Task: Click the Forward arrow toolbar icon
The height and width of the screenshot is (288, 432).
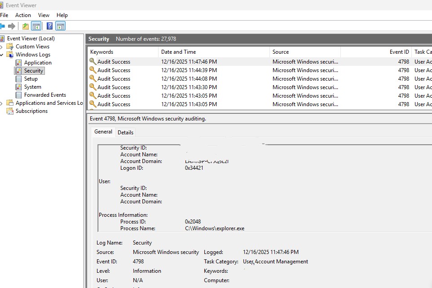Action: click(12, 26)
